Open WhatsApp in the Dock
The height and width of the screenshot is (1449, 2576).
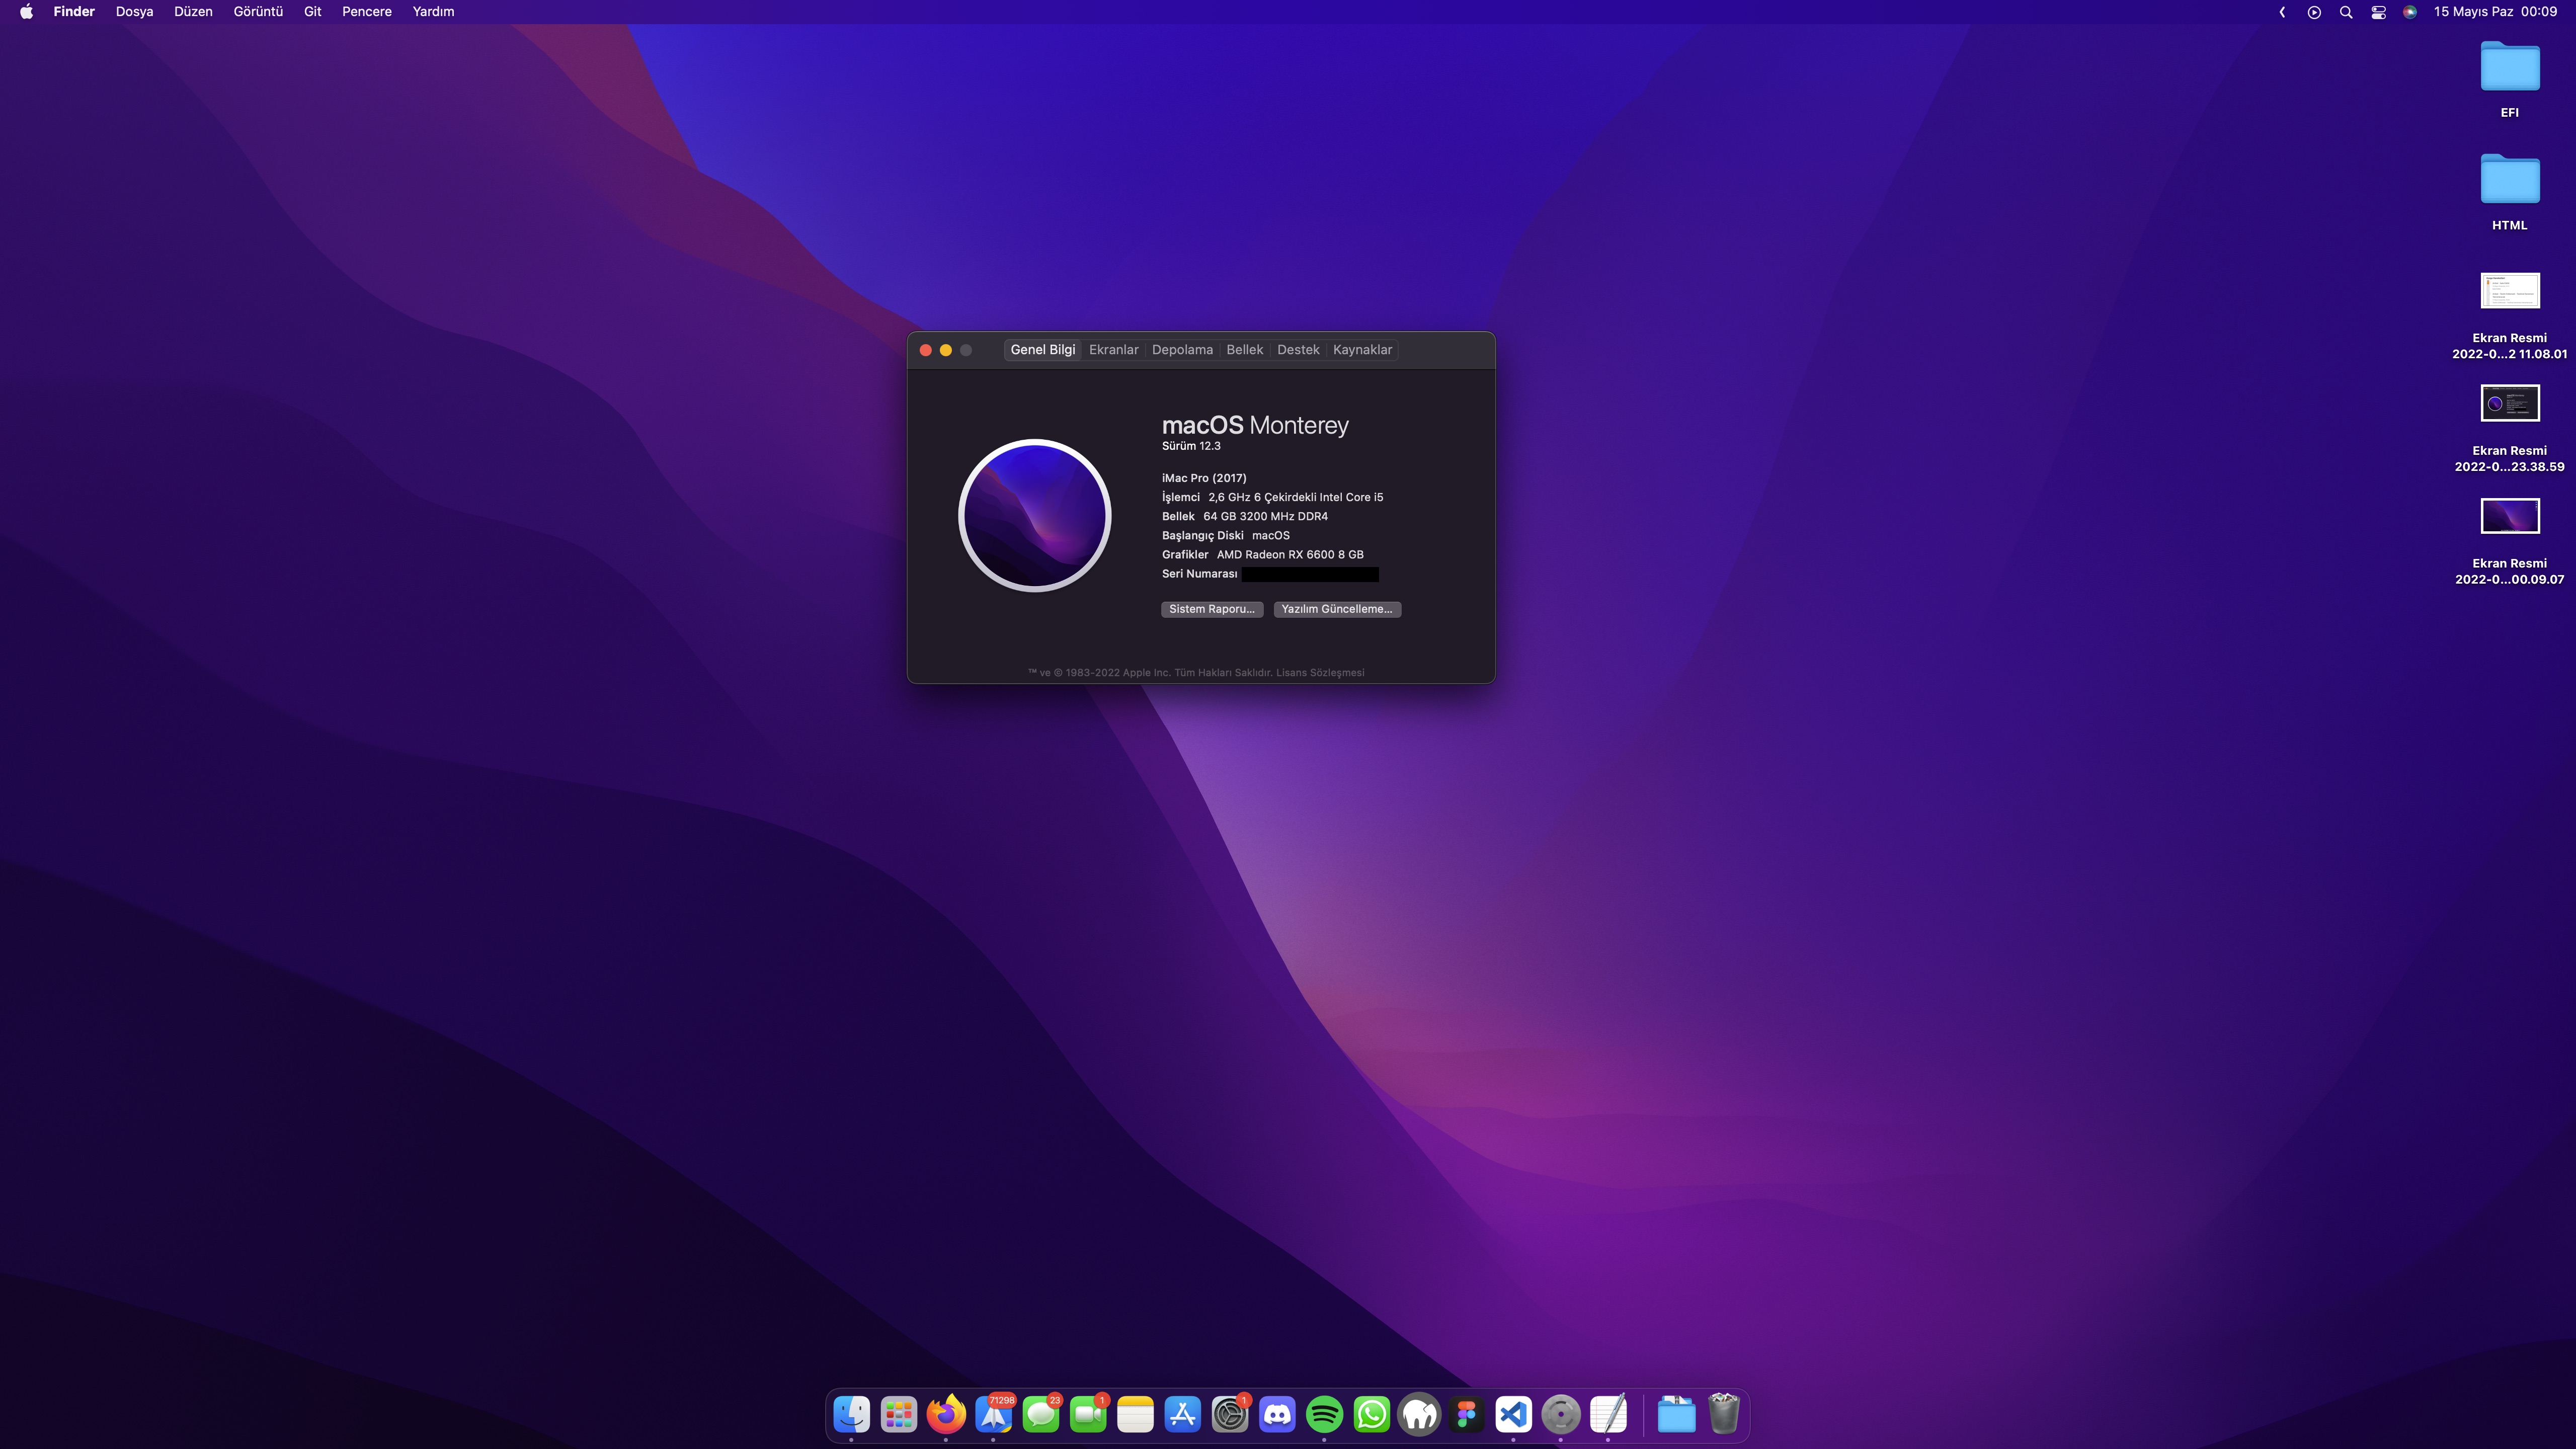1371,1414
